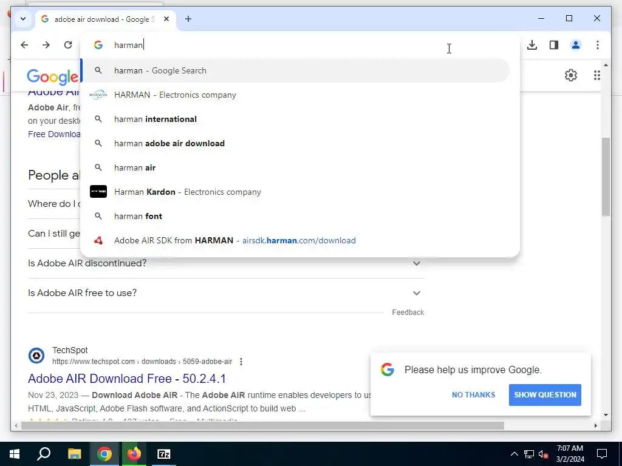The image size is (622, 466).
Task: Open Windows taskbar search
Action: tap(44, 454)
